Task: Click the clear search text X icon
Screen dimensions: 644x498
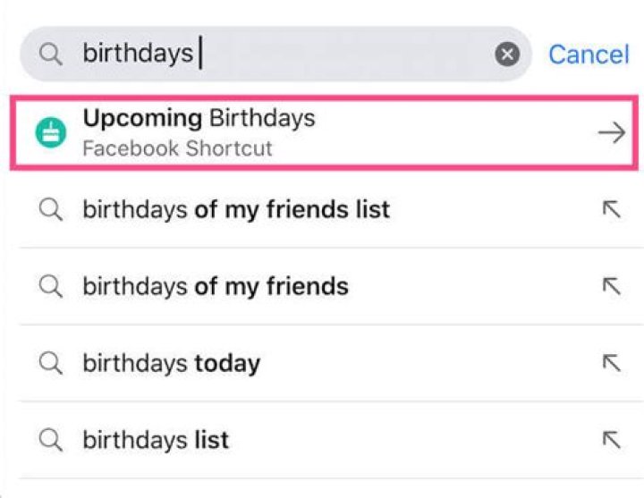Action: [507, 55]
